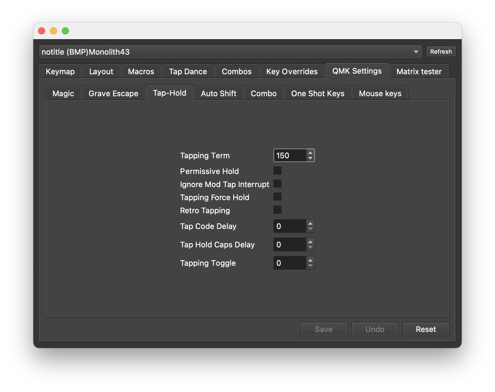Decrease the Tapping Toggle value

point(310,266)
